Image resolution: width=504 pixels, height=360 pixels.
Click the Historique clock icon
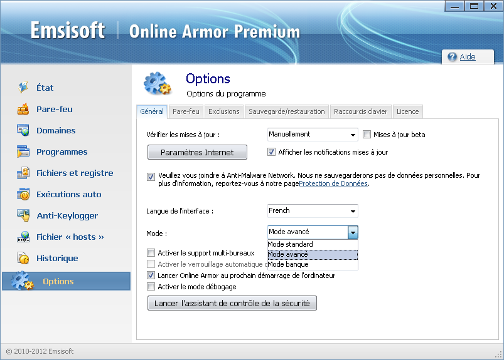tap(23, 258)
